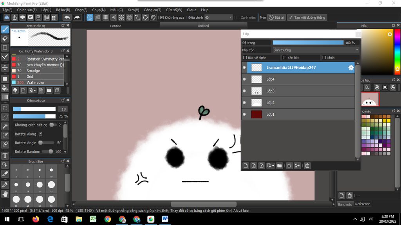The width and height of the screenshot is (401, 225).
Task: Add brush from cloud icon
Action: click(x=15, y=90)
